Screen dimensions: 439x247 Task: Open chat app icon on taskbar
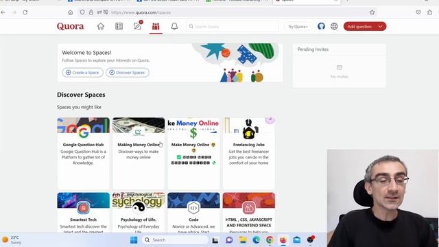tap(229, 240)
